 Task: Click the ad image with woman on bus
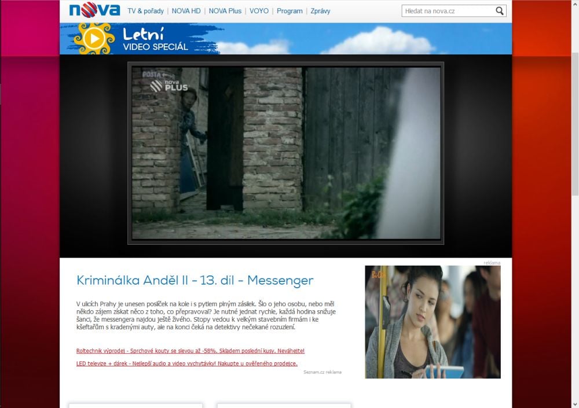[433, 322]
